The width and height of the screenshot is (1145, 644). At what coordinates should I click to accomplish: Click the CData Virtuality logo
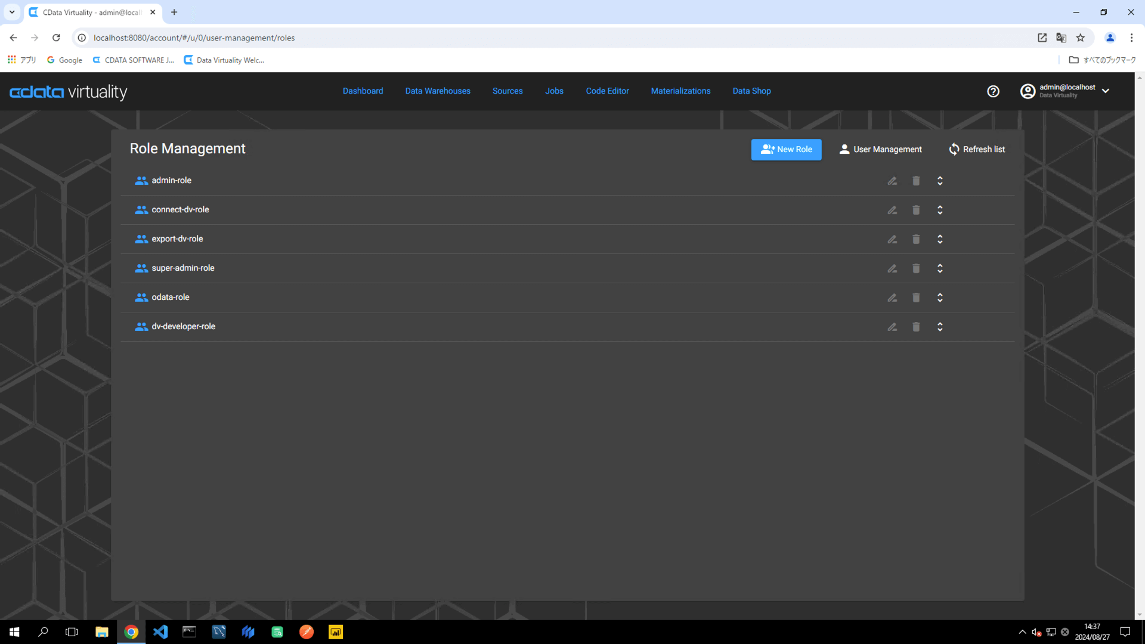69,92
